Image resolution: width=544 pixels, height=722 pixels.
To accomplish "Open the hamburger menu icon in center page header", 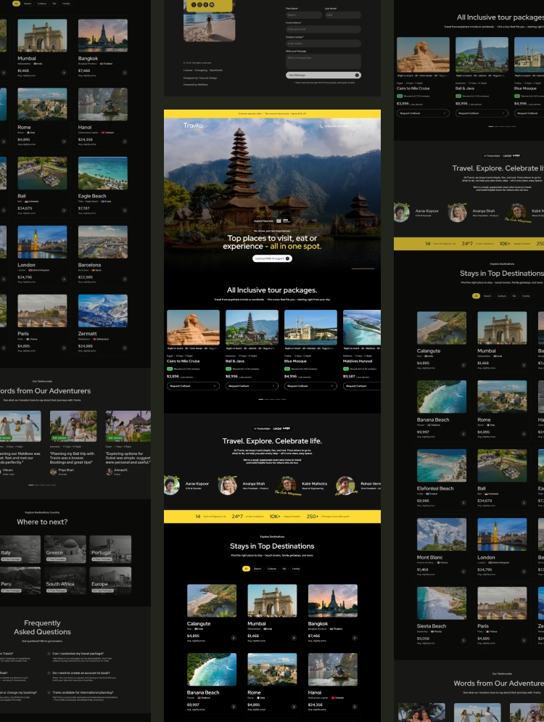I will 359,126.
